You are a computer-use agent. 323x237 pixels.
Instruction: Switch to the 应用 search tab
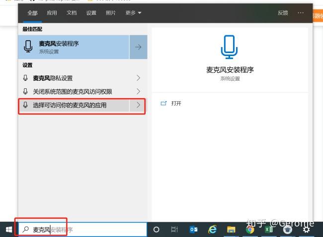pos(52,13)
